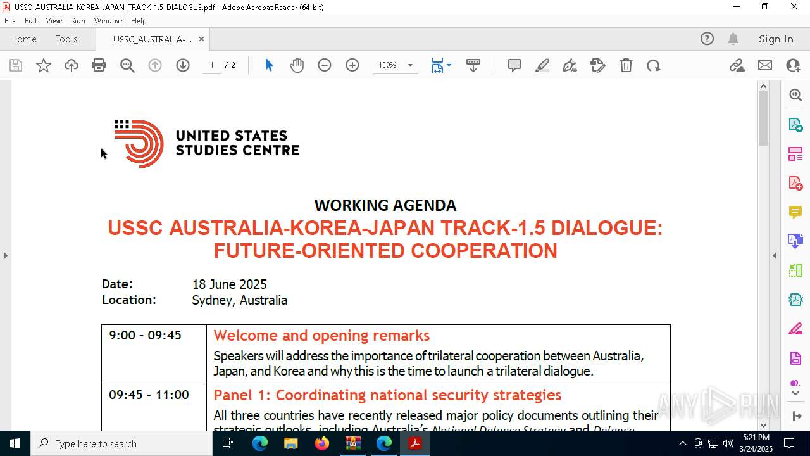Zoom in with the plus button
This screenshot has height=456, width=810.
(x=352, y=65)
